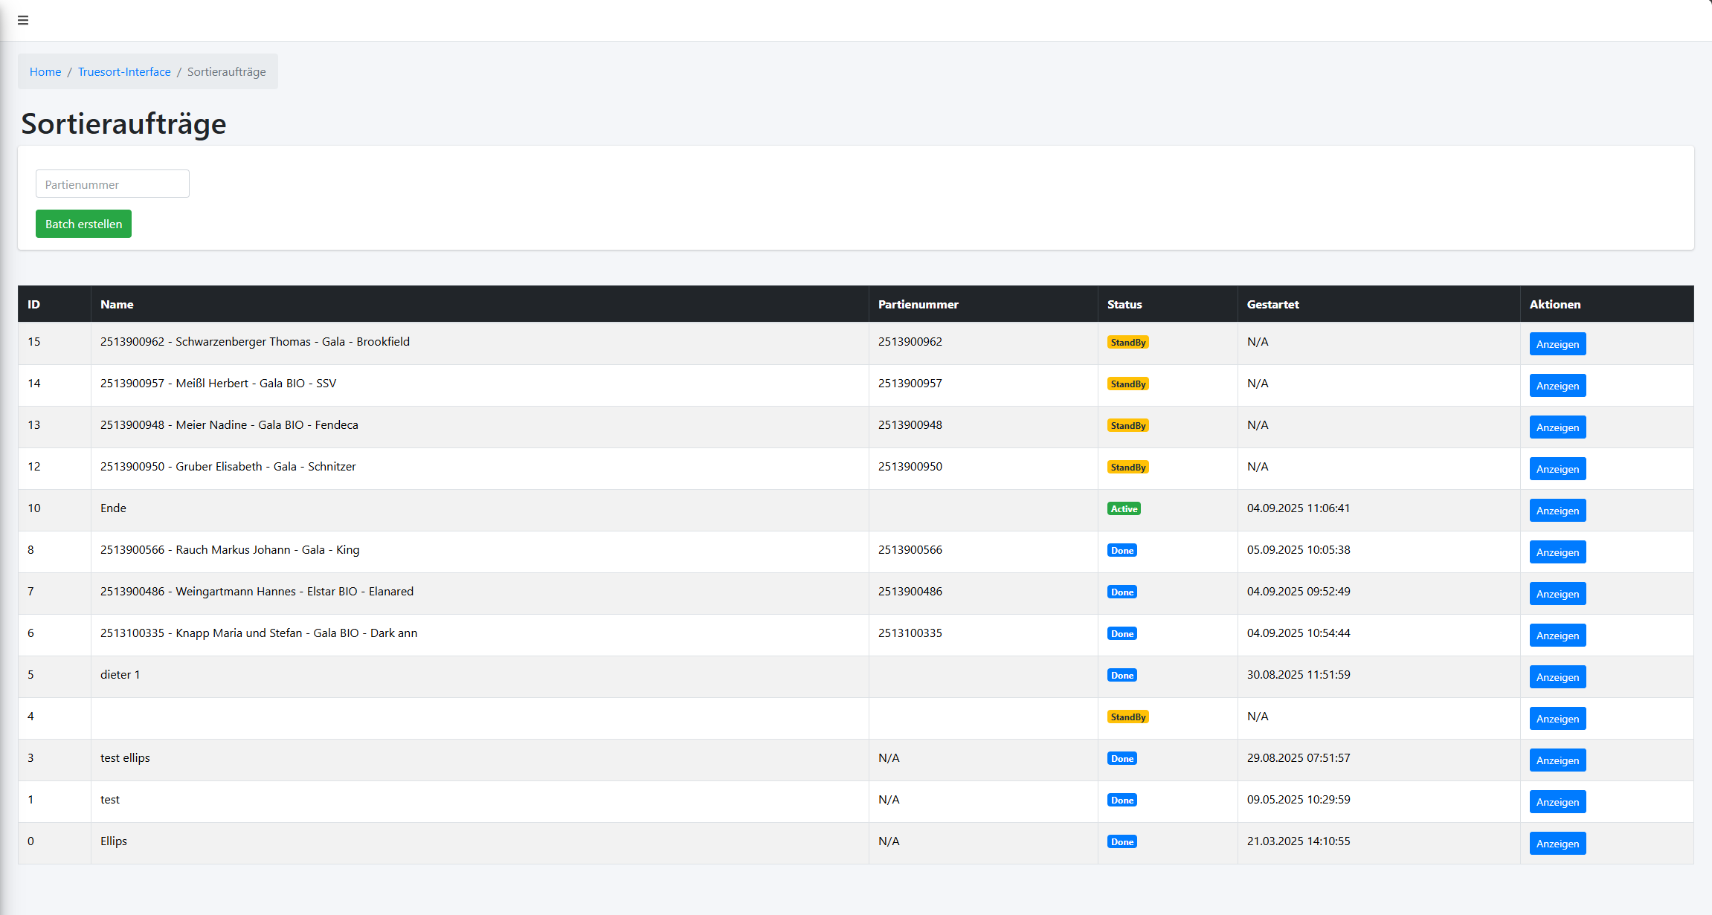Click the Status column header
Image resolution: width=1712 pixels, height=915 pixels.
coord(1124,304)
